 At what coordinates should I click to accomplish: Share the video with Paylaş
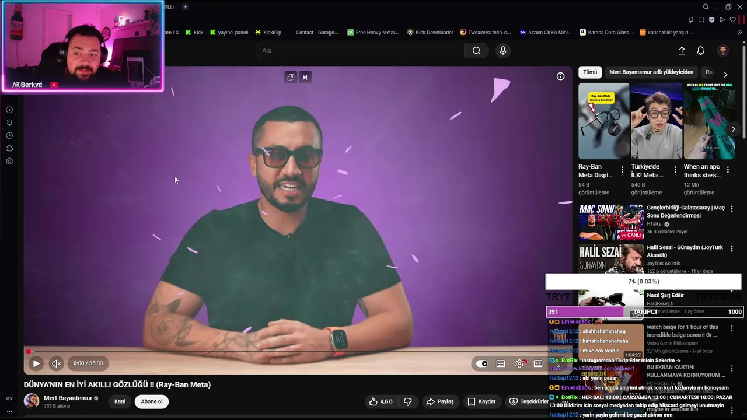point(440,401)
